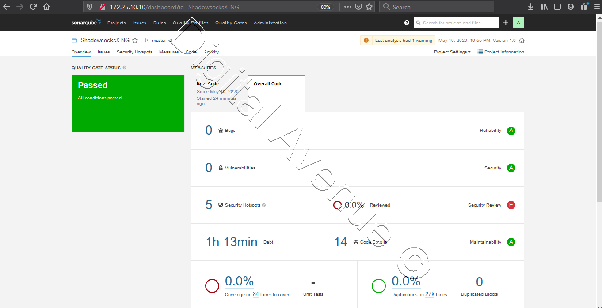The image size is (602, 308).
Task: Click the Bugs icon
Action: (220, 130)
